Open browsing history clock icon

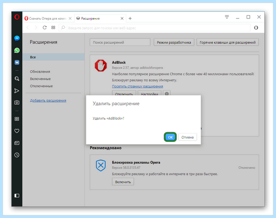[x=17, y=155]
